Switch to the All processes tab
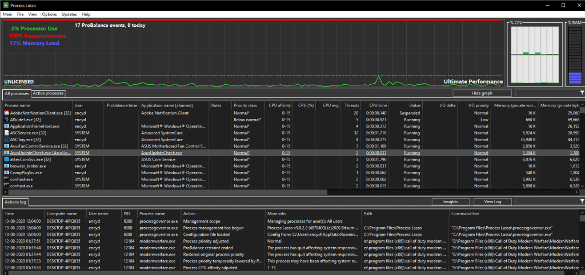585x275 pixels. click(17, 93)
